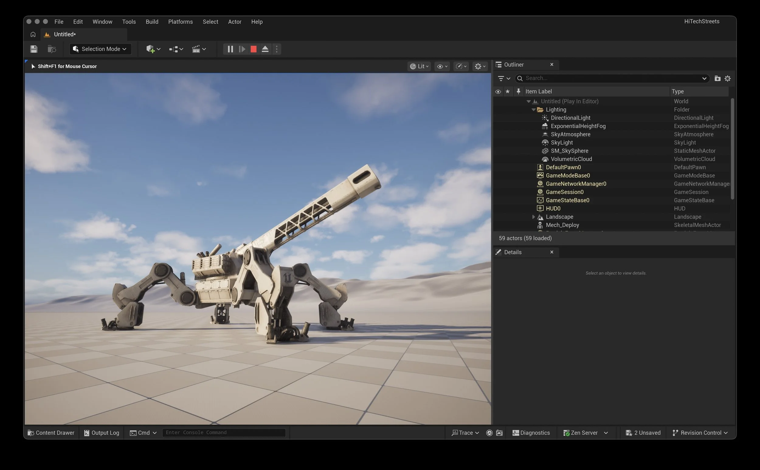Switch to the Untitled level tab
The height and width of the screenshot is (470, 760).
pyautogui.click(x=64, y=34)
